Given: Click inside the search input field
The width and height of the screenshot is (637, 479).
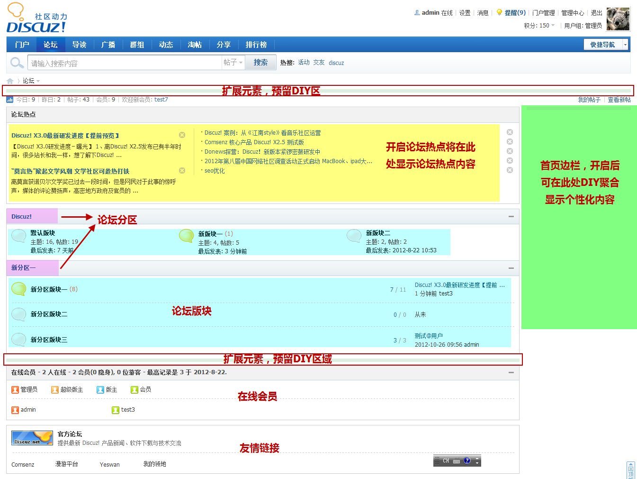Looking at the screenshot, I should coord(123,62).
